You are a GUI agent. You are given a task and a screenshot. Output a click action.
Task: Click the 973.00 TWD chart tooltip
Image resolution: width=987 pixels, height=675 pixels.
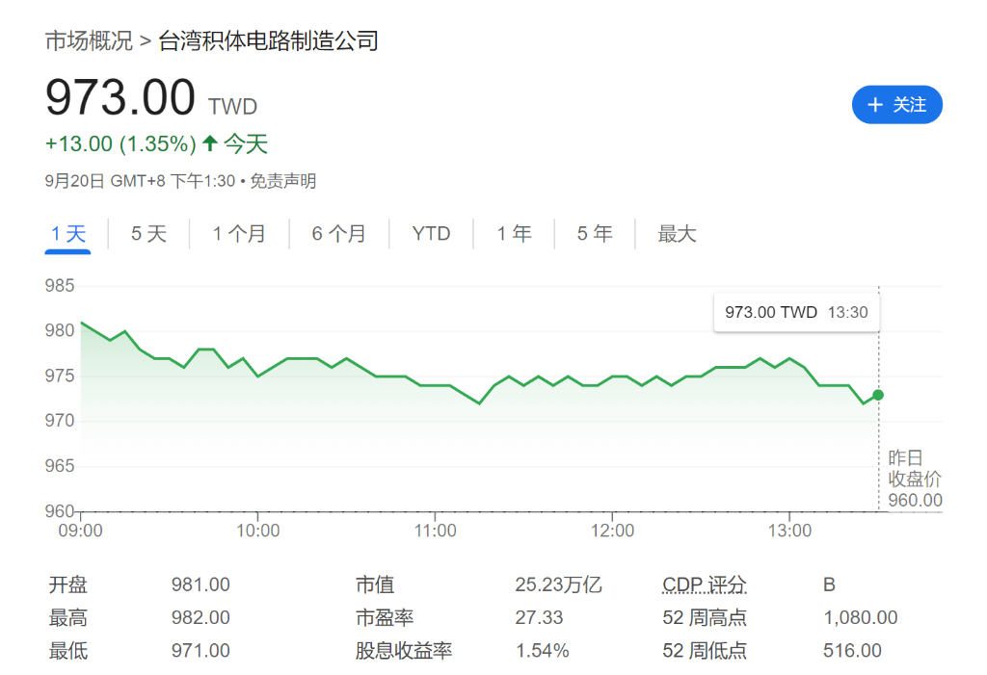(x=796, y=312)
